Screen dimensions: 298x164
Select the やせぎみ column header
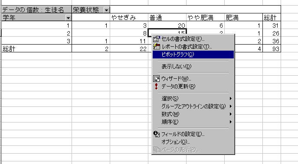129,17
